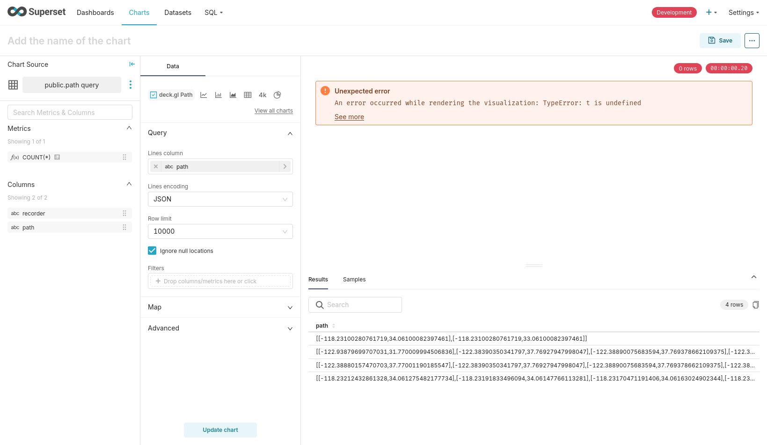Click the 0 rows badge
Image resolution: width=767 pixels, height=445 pixels.
[688, 68]
